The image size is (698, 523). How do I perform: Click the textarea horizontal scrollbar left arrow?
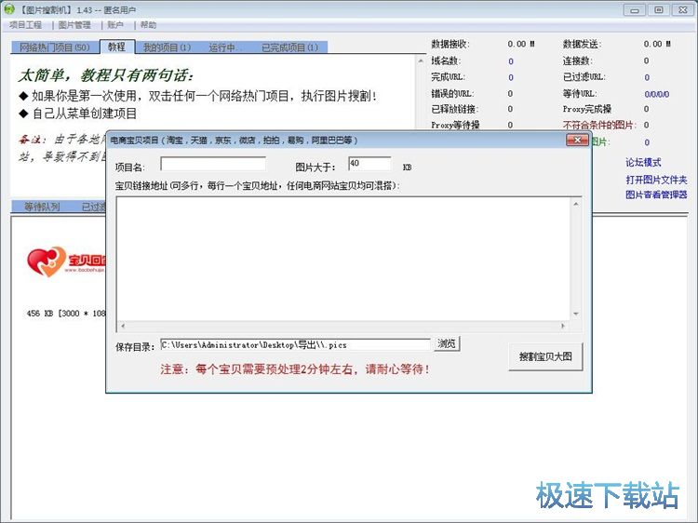123,326
